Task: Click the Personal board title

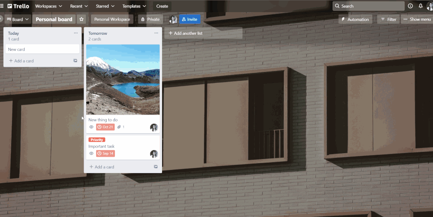Action: [x=54, y=20]
